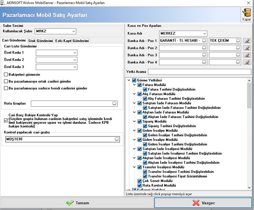This screenshot has width=254, height=210.
Task: Select Satıştan İade Faturası Modülü row
Action: tap(167, 103)
